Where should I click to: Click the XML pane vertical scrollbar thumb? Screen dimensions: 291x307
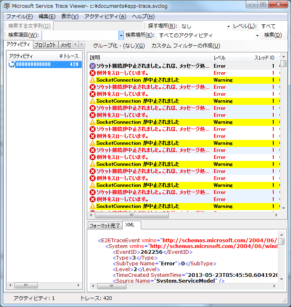pyautogui.click(x=282, y=241)
